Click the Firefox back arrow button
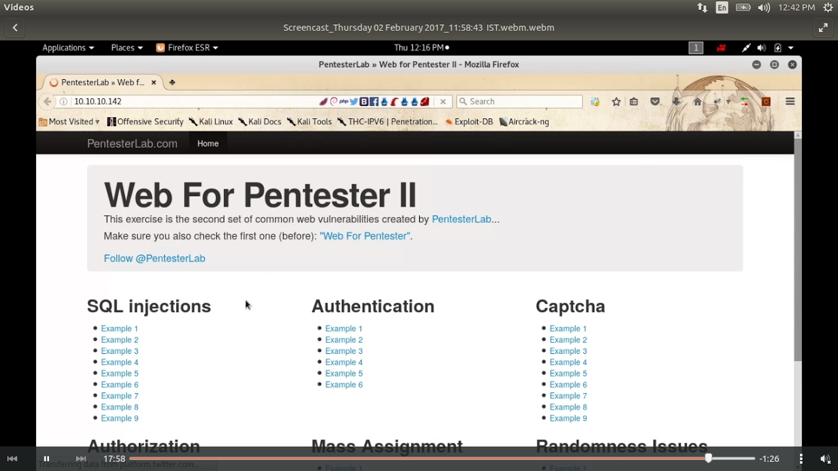Image resolution: width=838 pixels, height=471 pixels. (x=47, y=101)
